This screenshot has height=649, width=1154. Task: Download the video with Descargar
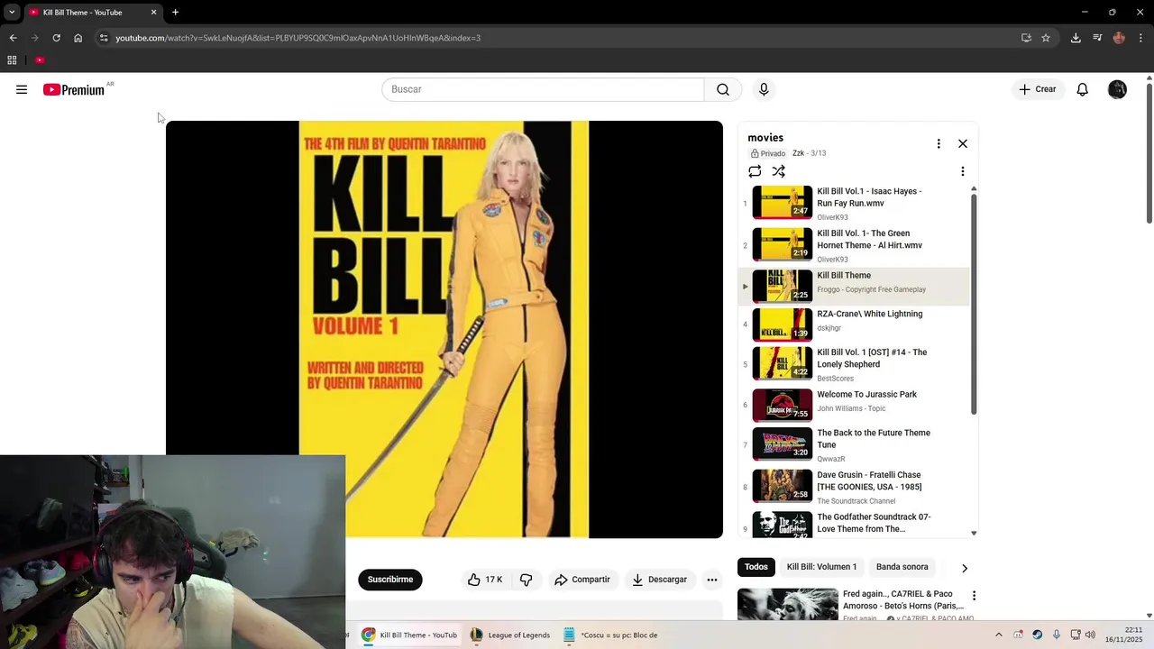pos(659,580)
